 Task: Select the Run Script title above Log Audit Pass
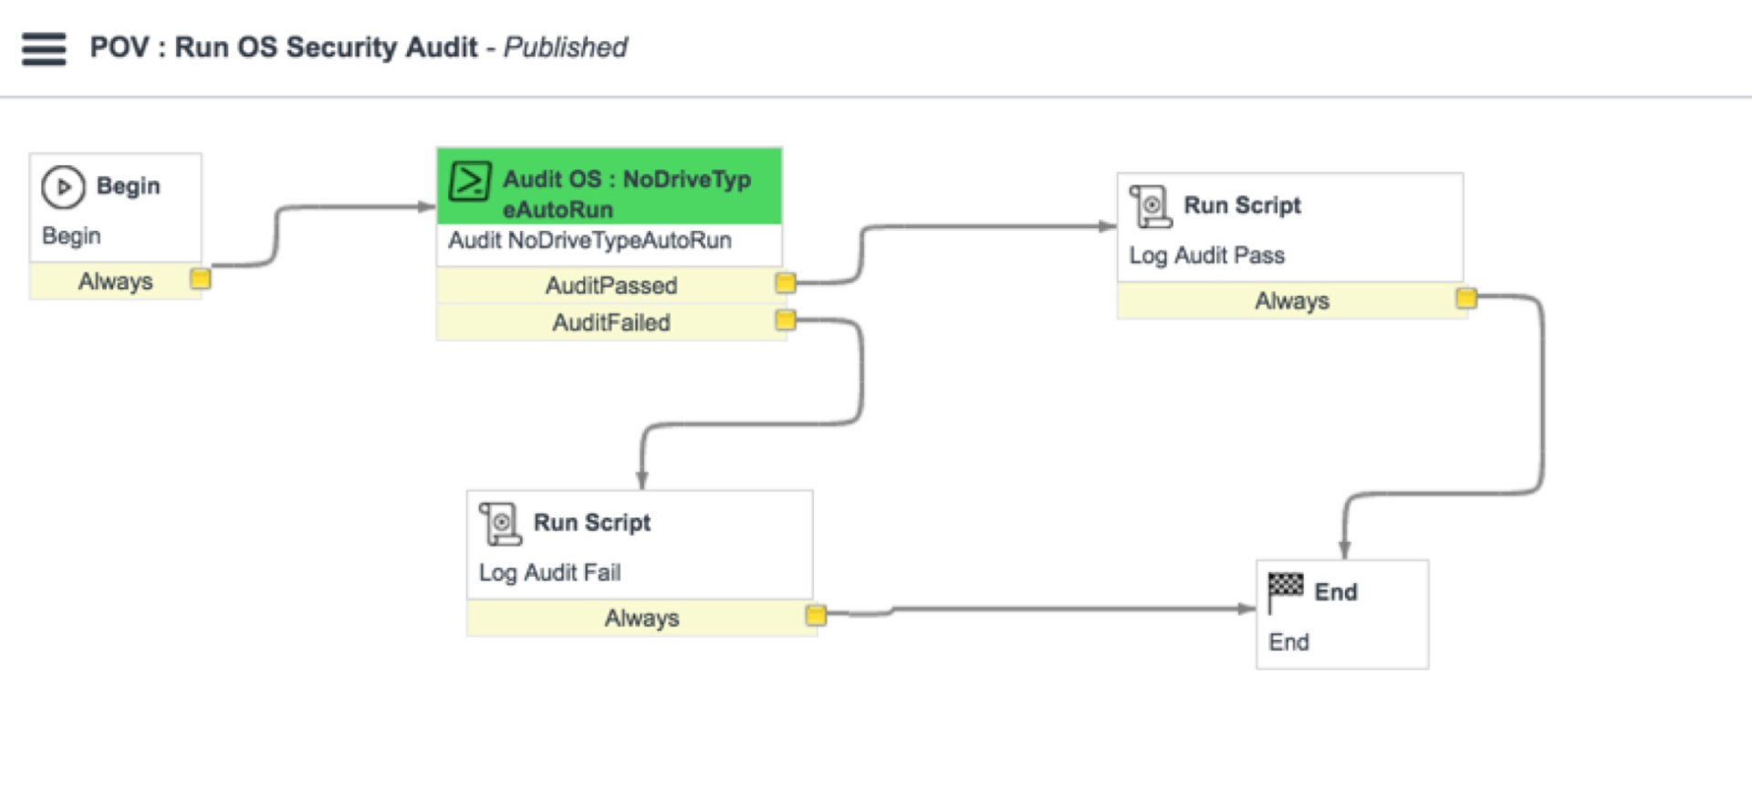click(x=1242, y=205)
